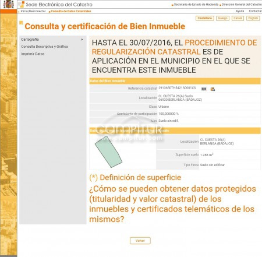Click the Spanish coat of arms logo

pos(8,4)
